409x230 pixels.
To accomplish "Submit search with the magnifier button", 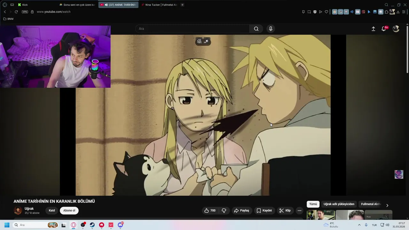I will point(256,29).
